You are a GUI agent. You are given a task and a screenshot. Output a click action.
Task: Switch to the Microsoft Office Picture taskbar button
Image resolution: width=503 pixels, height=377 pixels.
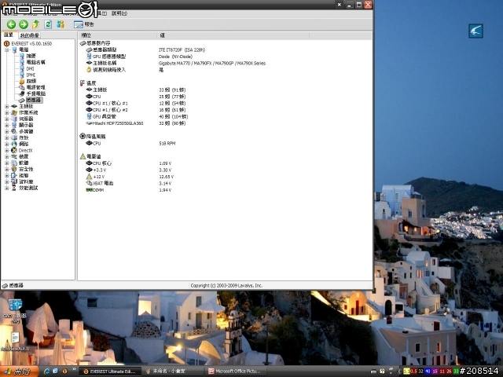click(236, 372)
